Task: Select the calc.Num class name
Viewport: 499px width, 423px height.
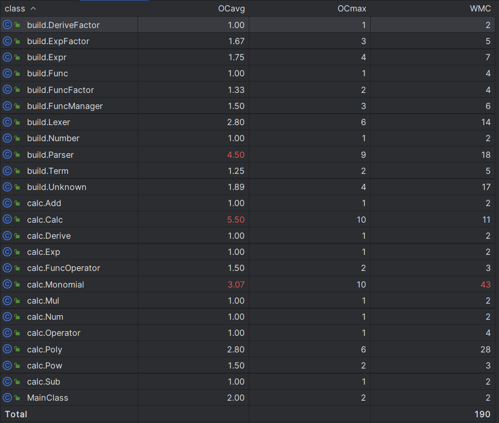Action: [x=45, y=317]
